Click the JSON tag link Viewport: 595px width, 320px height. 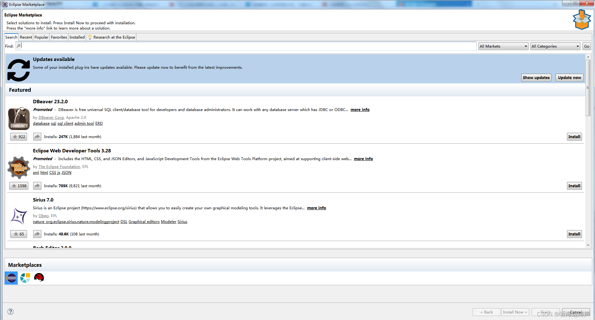(x=66, y=172)
